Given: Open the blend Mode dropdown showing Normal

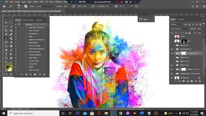Looking at the screenshot, I should pos(45,6).
